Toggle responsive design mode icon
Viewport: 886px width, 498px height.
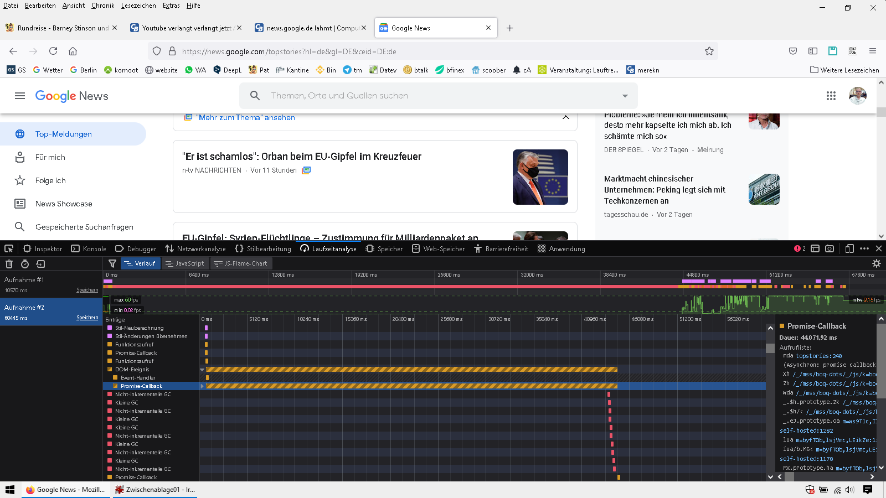coord(849,249)
